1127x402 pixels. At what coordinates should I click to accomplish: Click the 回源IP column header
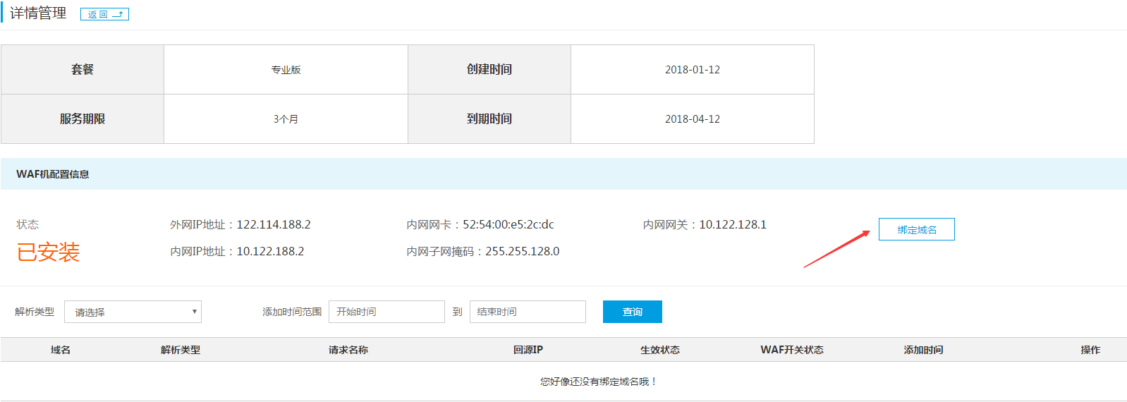[x=528, y=350]
